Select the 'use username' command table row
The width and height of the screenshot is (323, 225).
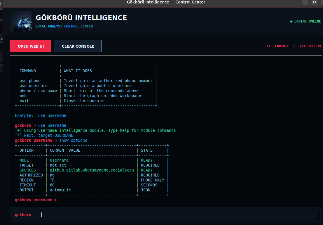86,86
